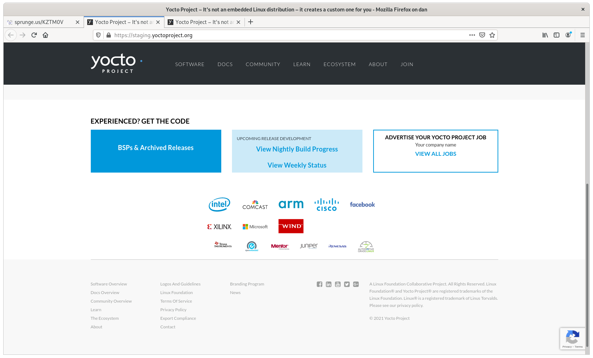Open the Firefox hamburger menu
The height and width of the screenshot is (358, 593).
583,35
